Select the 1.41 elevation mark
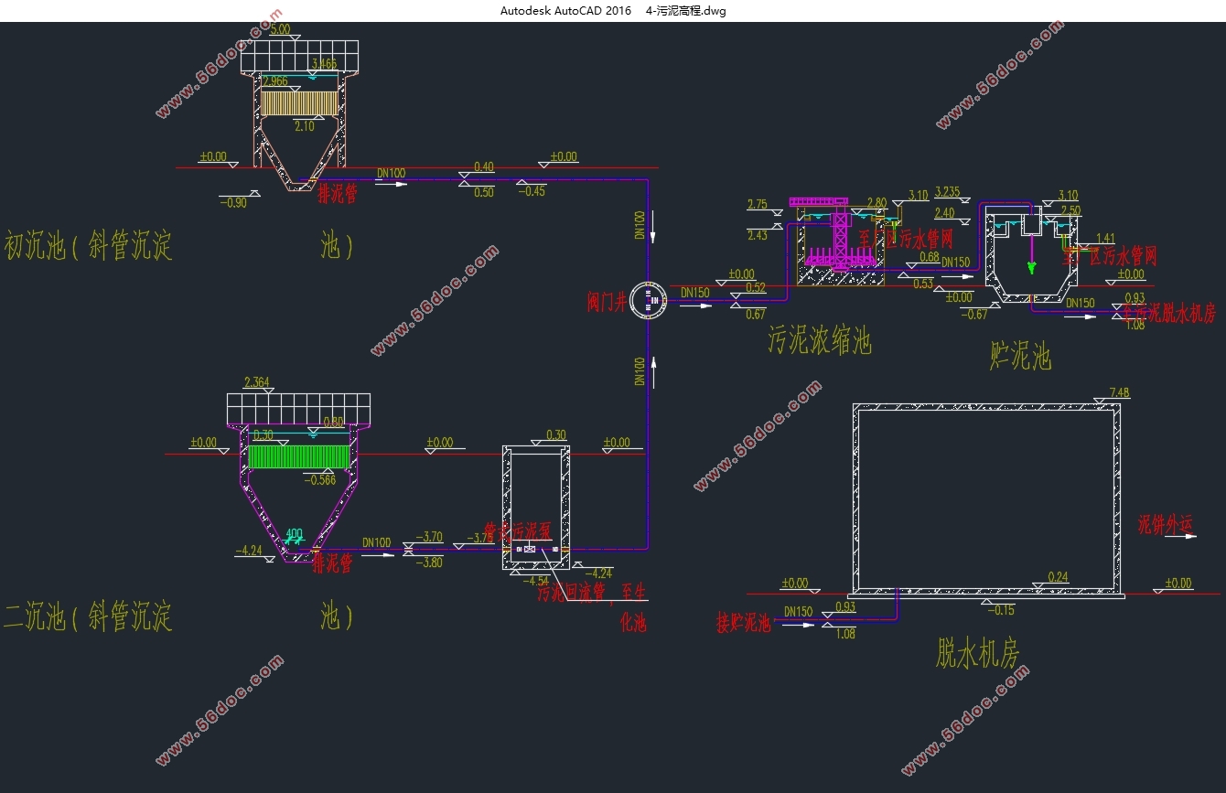 (x=1105, y=238)
